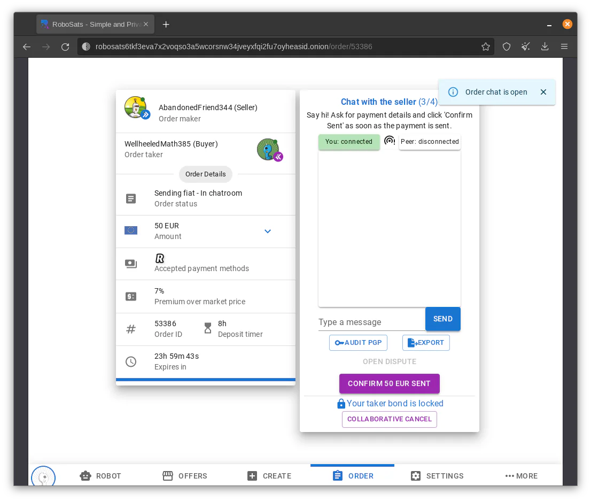Screen dimensions: 591x501
Task: Click the Order Details chip
Action: click(x=205, y=174)
